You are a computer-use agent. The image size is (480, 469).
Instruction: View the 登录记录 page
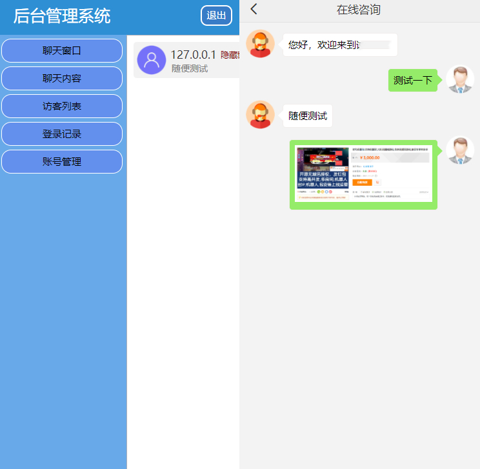62,134
